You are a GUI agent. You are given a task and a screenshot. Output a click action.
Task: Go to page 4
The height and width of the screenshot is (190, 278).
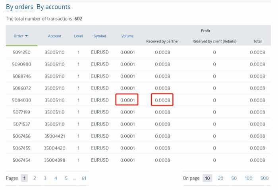(x=56, y=178)
